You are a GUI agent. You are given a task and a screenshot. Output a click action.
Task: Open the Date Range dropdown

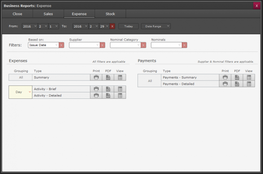[x=156, y=26]
